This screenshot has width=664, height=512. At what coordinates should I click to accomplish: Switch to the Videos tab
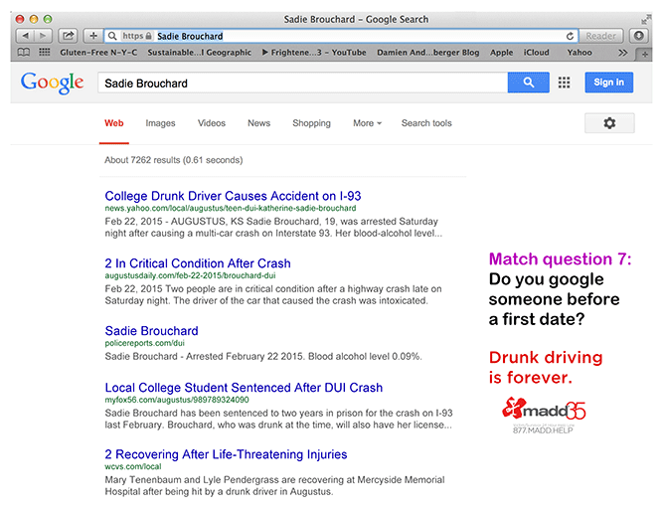click(x=212, y=123)
